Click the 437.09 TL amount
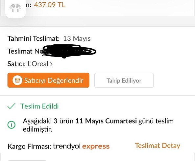 pyautogui.click(x=50, y=5)
